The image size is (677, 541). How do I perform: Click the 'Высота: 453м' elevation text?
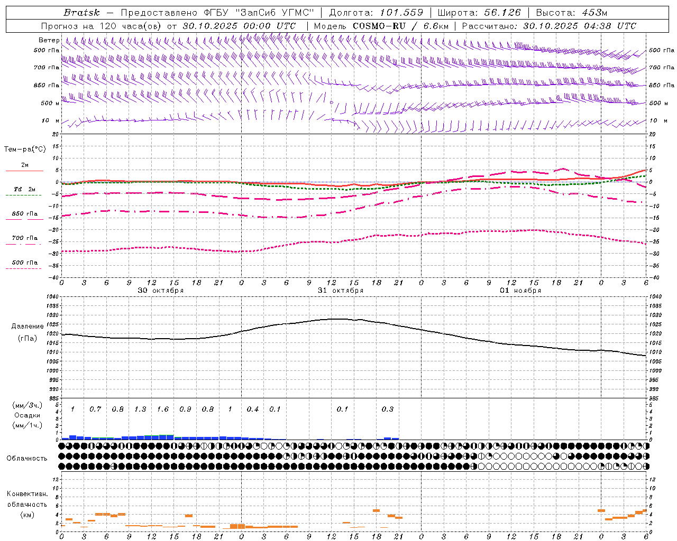coord(572,13)
